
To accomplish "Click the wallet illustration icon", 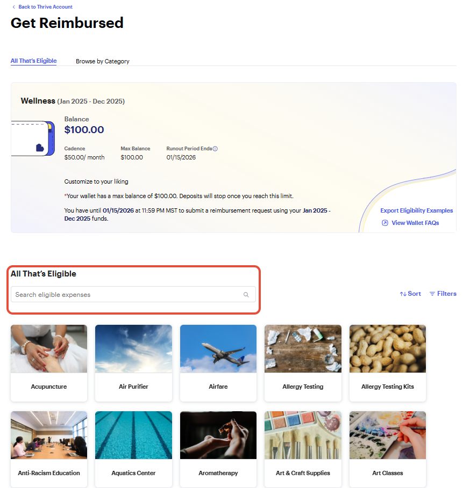I will click(x=33, y=138).
